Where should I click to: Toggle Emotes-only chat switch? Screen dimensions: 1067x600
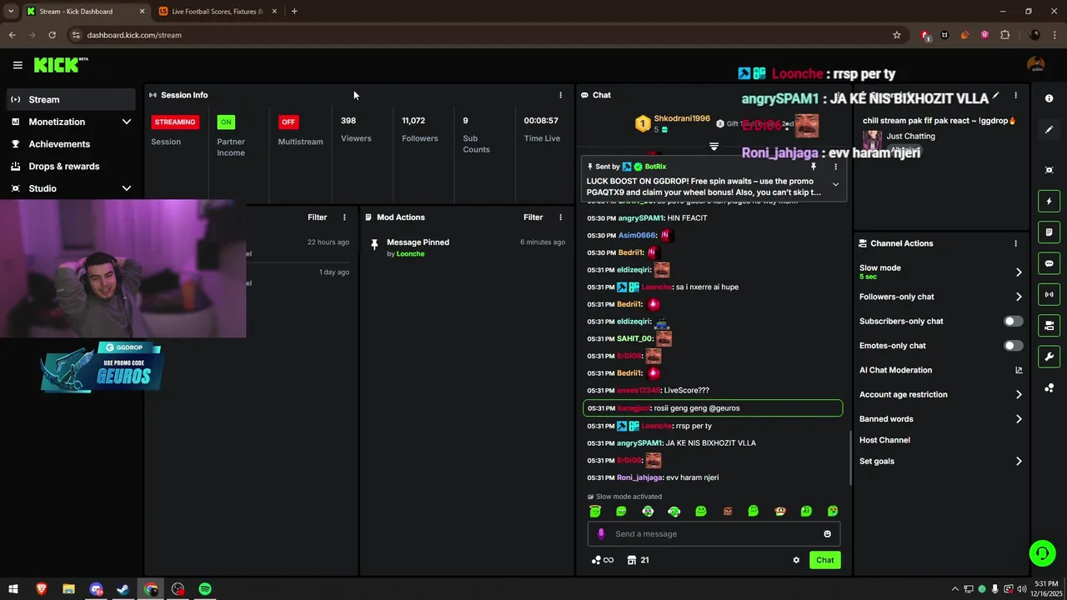click(1013, 346)
